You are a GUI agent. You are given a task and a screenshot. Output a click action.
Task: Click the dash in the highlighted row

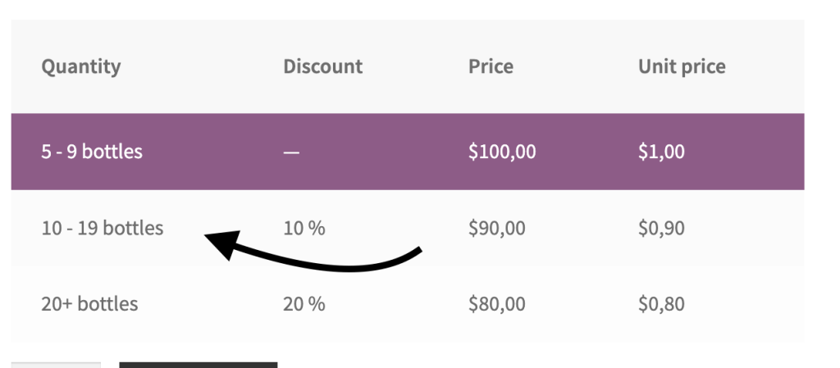[x=291, y=152]
